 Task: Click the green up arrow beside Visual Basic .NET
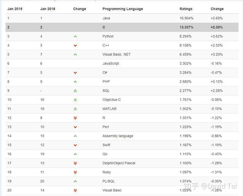[x=75, y=54]
